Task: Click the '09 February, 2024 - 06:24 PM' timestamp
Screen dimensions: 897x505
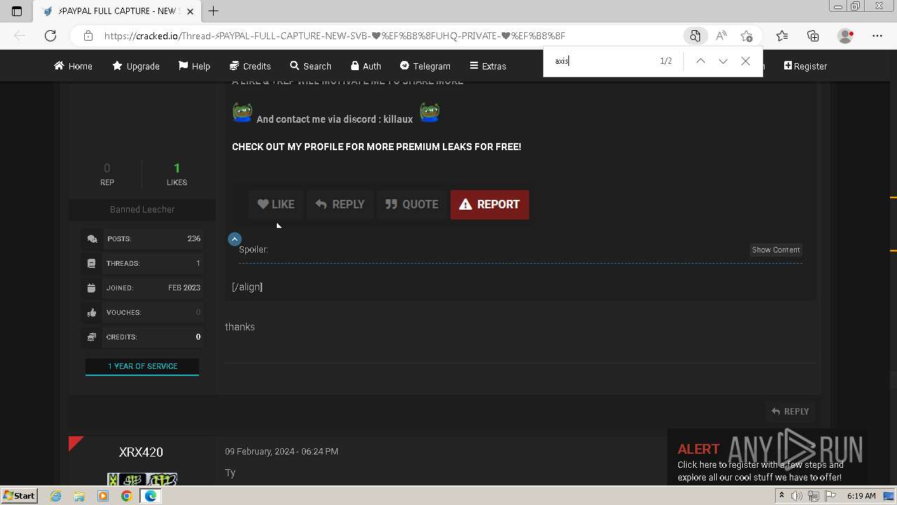Action: click(282, 452)
